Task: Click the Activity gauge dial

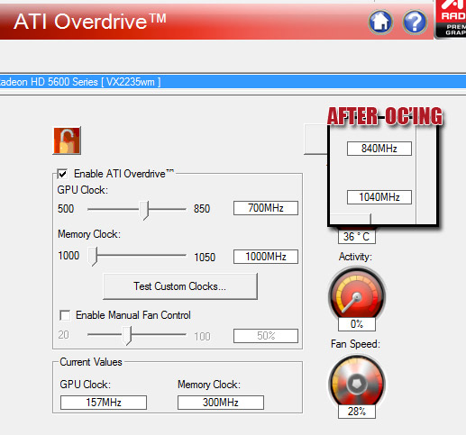Action: click(x=357, y=294)
